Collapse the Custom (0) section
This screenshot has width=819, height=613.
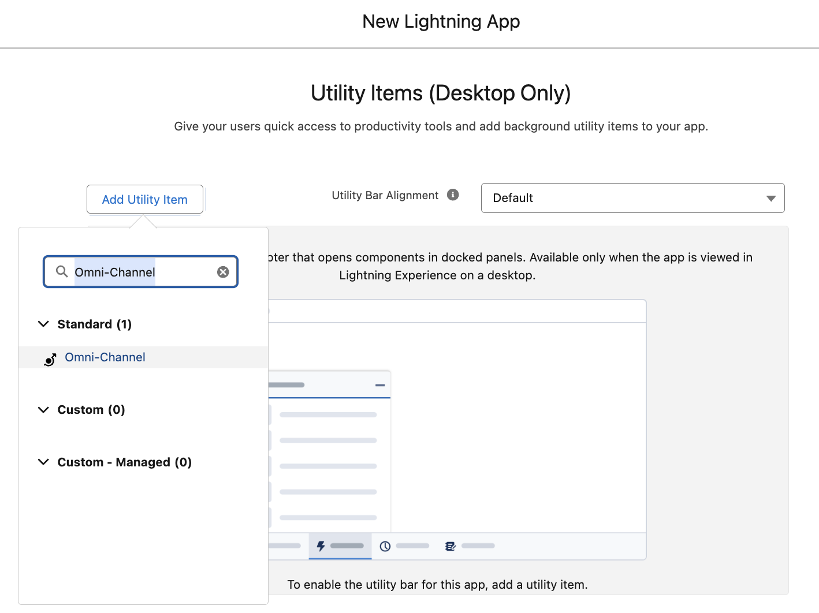(43, 410)
